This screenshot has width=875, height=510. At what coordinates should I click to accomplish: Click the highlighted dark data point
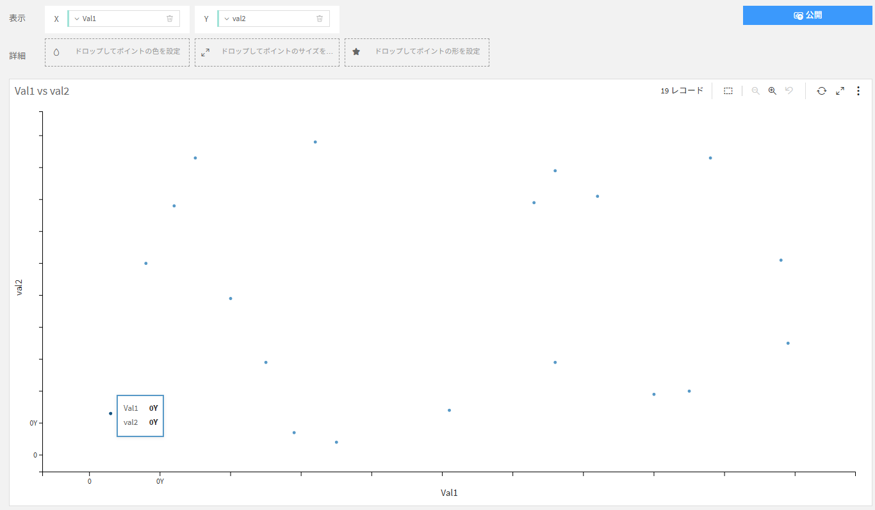click(x=110, y=413)
